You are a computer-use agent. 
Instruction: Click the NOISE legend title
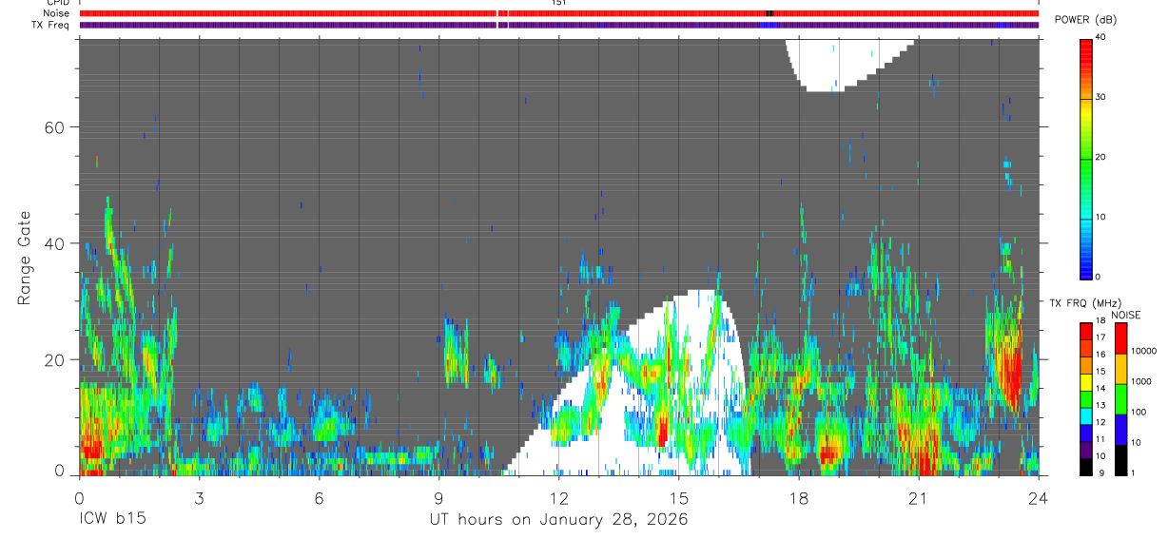(1126, 315)
